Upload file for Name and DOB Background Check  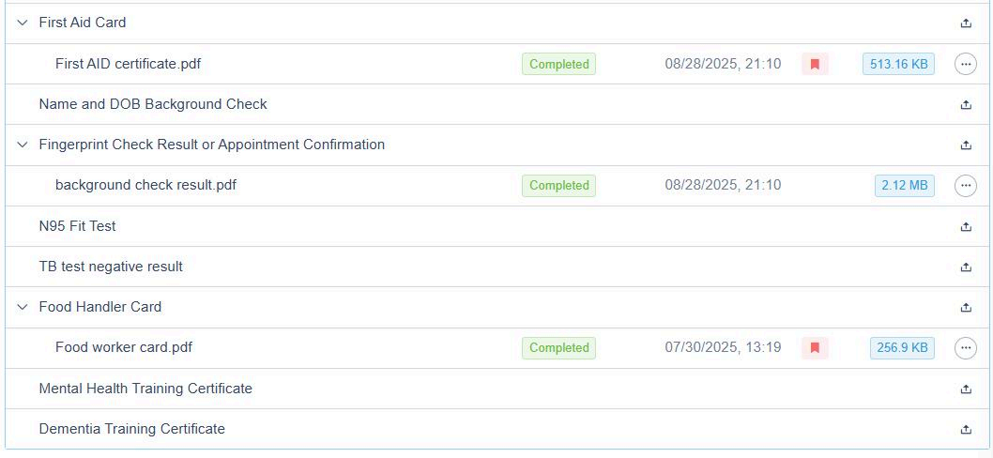pos(966,105)
